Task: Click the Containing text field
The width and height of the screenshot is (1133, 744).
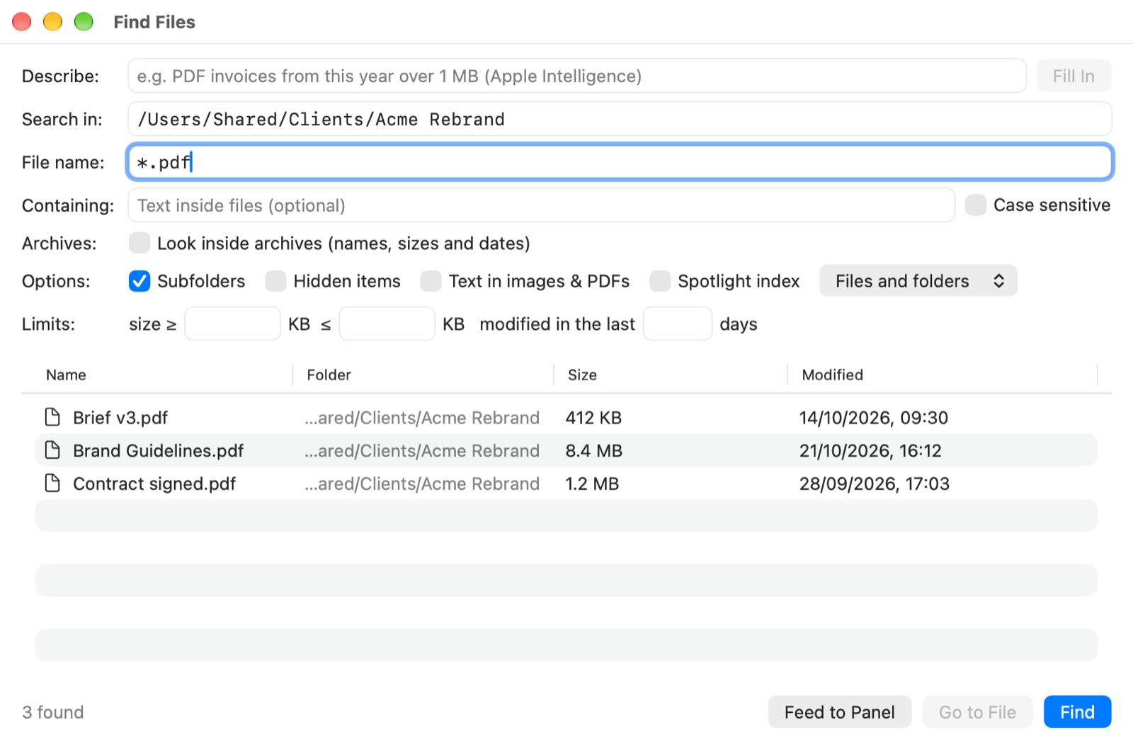Action: (541, 205)
